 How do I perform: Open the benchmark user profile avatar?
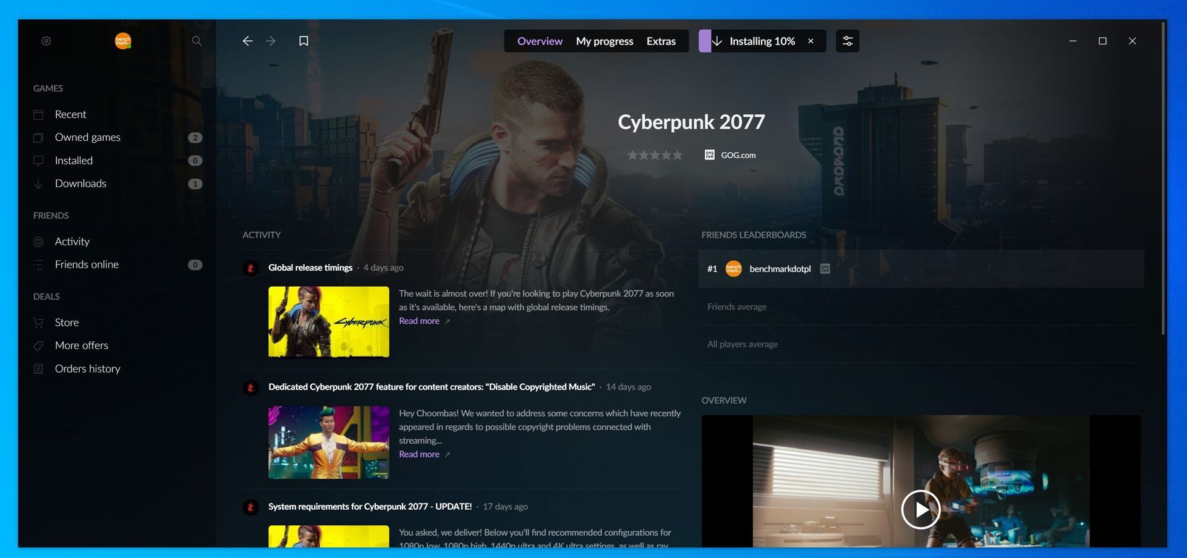[123, 41]
